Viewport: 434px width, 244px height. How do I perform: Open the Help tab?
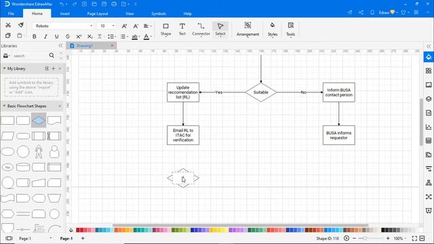[x=187, y=14]
